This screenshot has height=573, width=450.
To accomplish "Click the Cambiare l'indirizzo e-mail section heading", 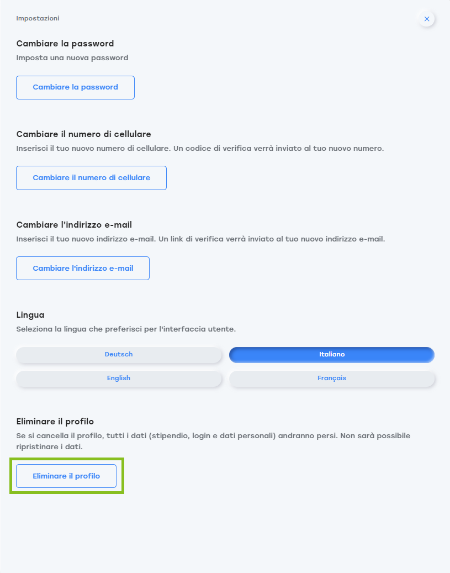I will (74, 225).
